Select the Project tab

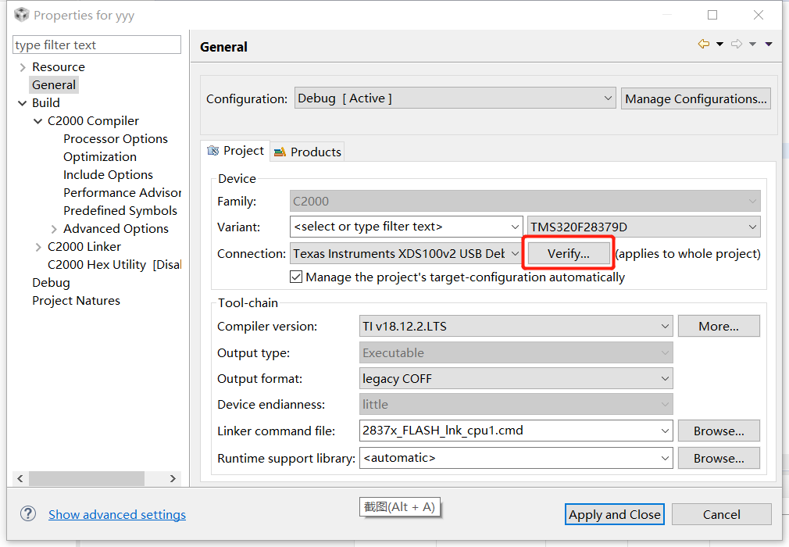(x=236, y=151)
